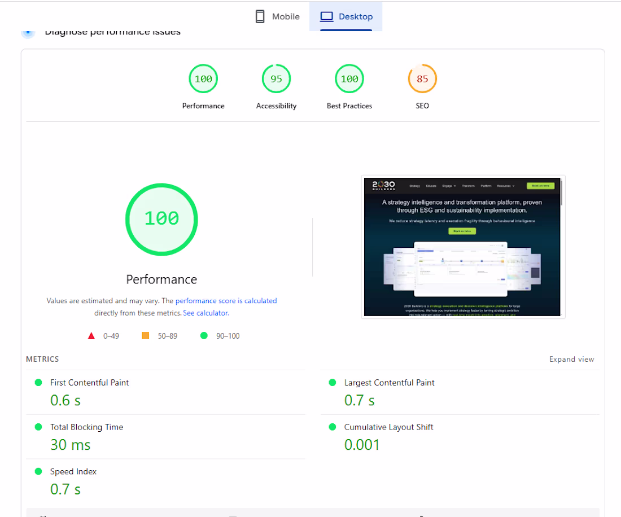Toggle Expand view for metrics
The image size is (621, 517).
[x=571, y=359]
